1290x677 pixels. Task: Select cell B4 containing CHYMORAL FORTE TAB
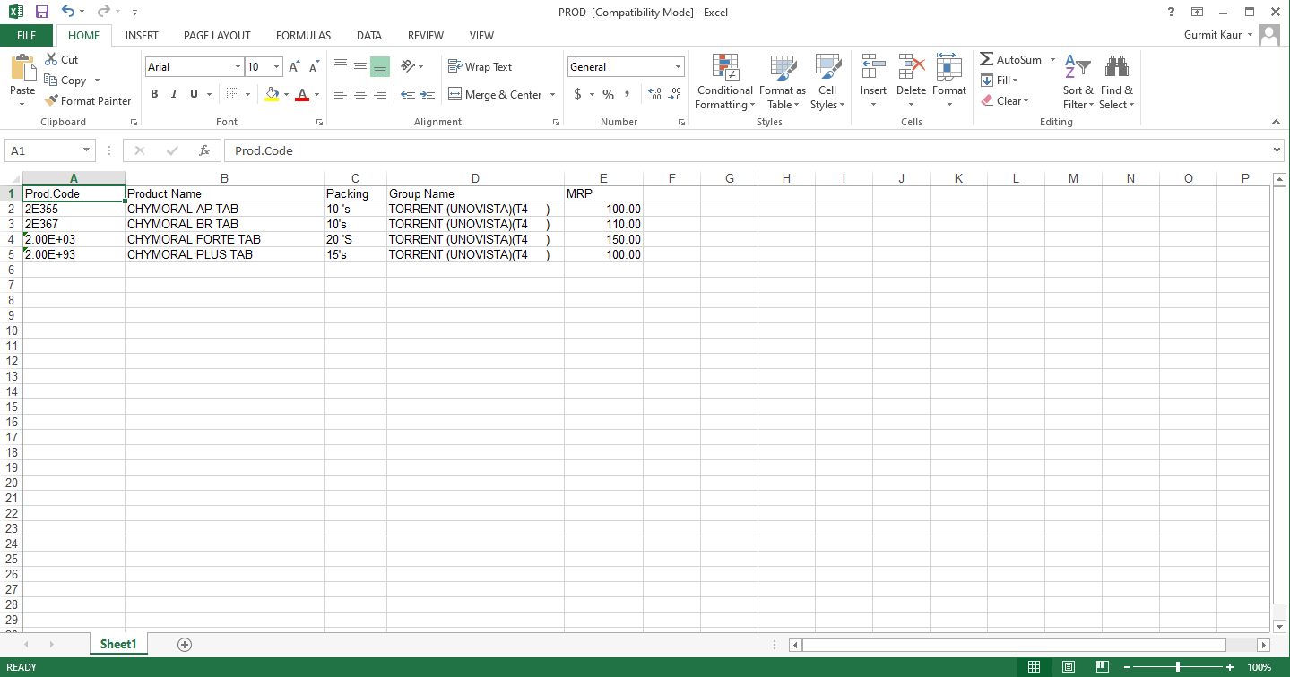tap(224, 239)
